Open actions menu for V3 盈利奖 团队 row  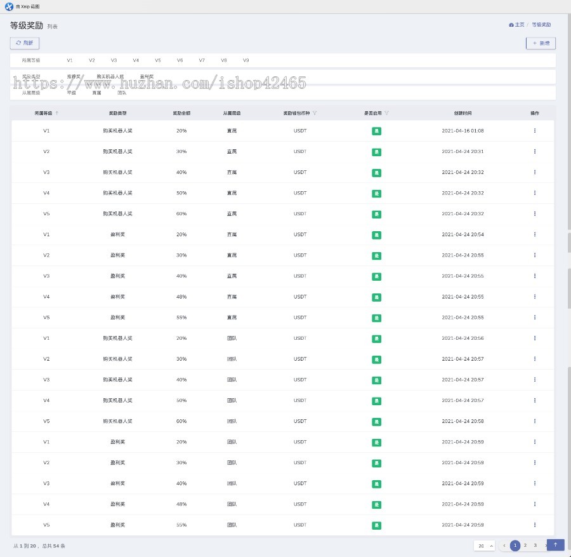[535, 484]
